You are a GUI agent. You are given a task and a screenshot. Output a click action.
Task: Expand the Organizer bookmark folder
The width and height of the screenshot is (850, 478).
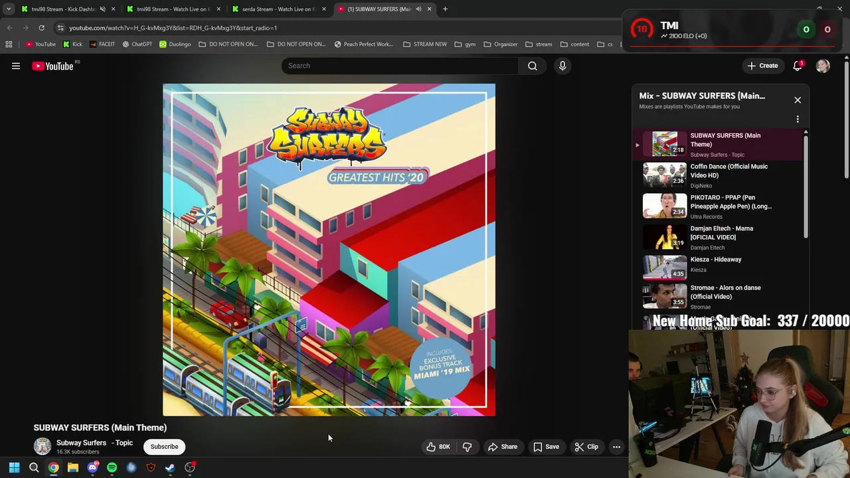500,44
